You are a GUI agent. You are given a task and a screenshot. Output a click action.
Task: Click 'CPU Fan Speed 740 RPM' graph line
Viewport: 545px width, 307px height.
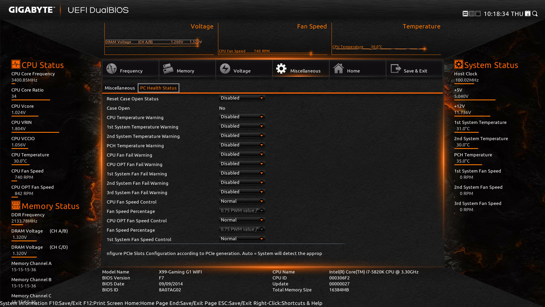[244, 51]
